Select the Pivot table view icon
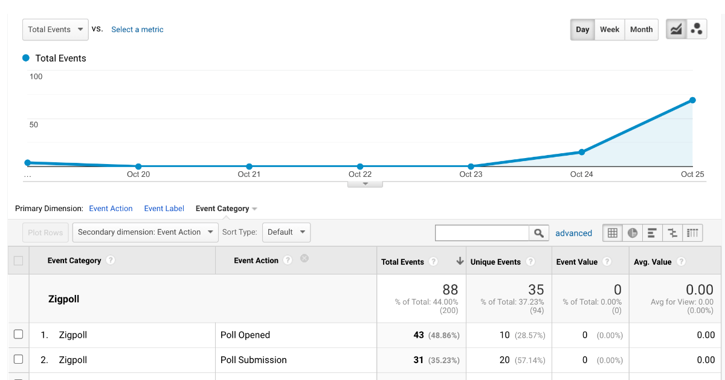 [x=692, y=233]
